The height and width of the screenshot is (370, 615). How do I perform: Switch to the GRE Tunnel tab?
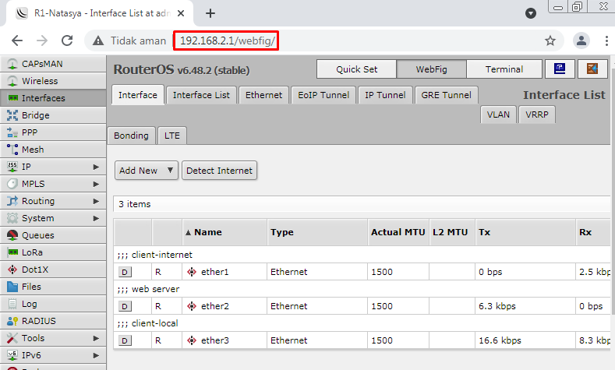[447, 95]
